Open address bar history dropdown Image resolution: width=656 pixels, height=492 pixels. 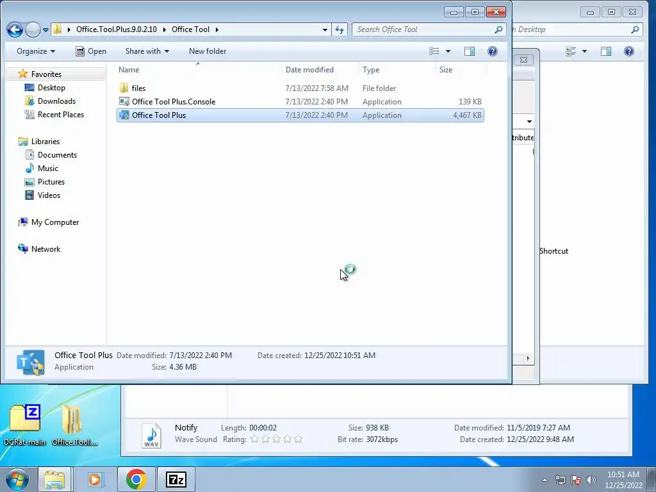(x=325, y=29)
